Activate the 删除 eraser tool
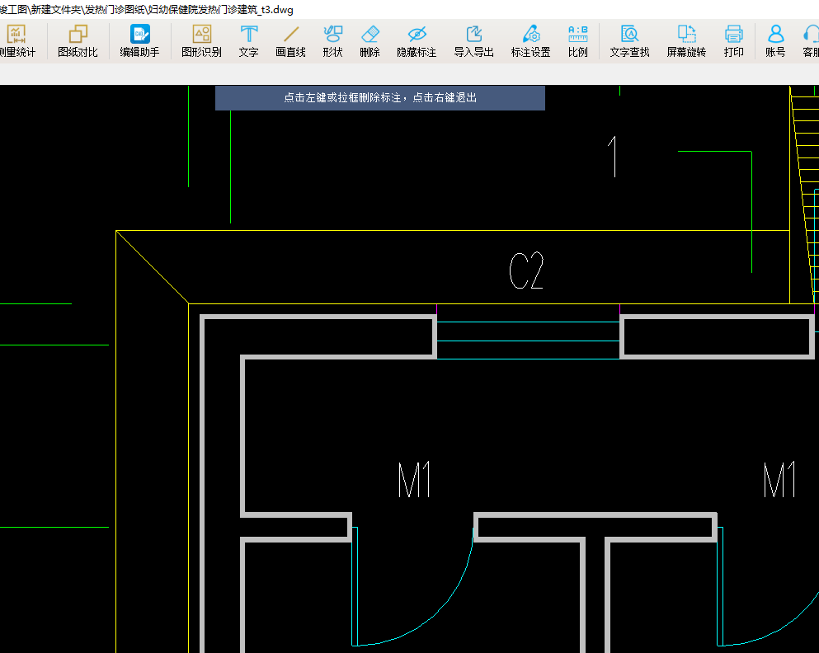 pyautogui.click(x=369, y=41)
